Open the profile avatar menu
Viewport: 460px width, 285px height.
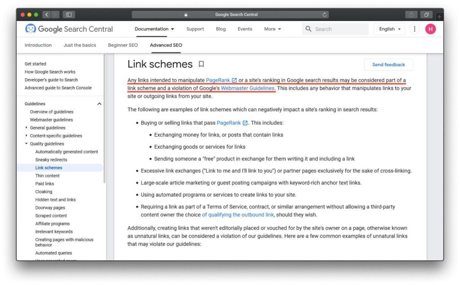point(430,29)
